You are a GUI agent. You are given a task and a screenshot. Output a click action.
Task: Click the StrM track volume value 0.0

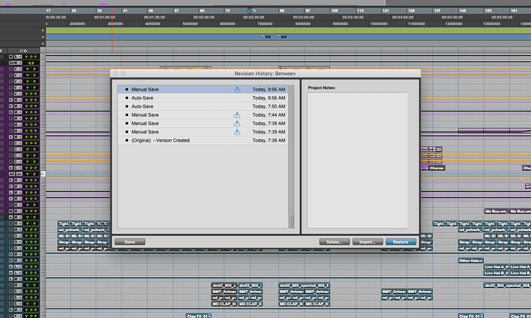[x=31, y=63]
